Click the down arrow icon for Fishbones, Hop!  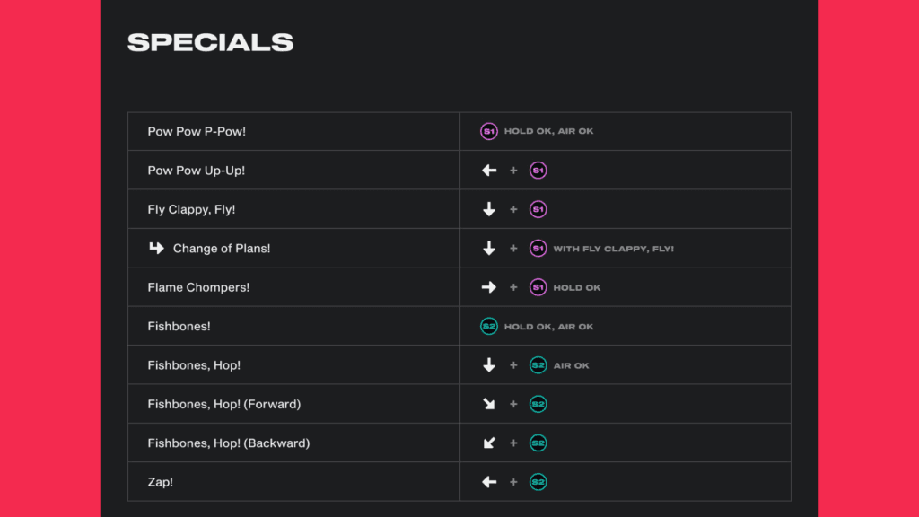coord(488,364)
